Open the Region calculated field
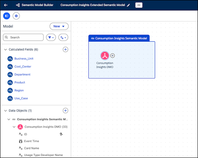The image size is (198, 158). coord(19,91)
